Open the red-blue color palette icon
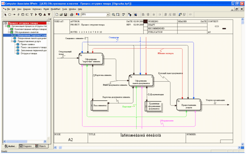 (x=78, y=15)
